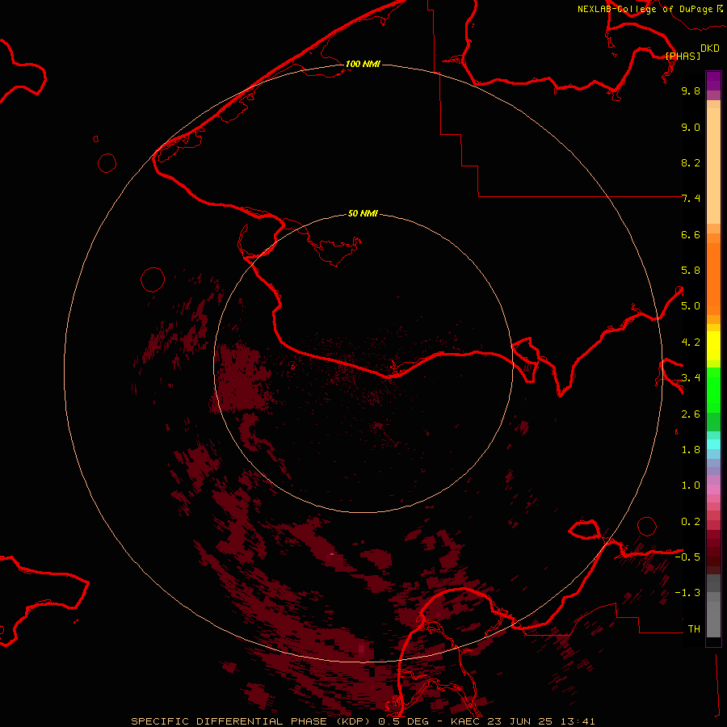Viewport: 727px width, 727px height.
Task: Click the 23 JUN 25 date text
Action: coord(521,721)
